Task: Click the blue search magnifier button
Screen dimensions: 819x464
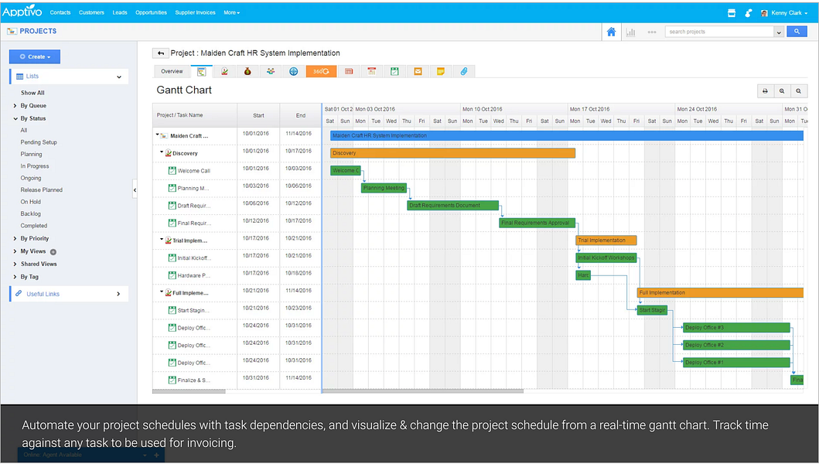Action: tap(797, 32)
